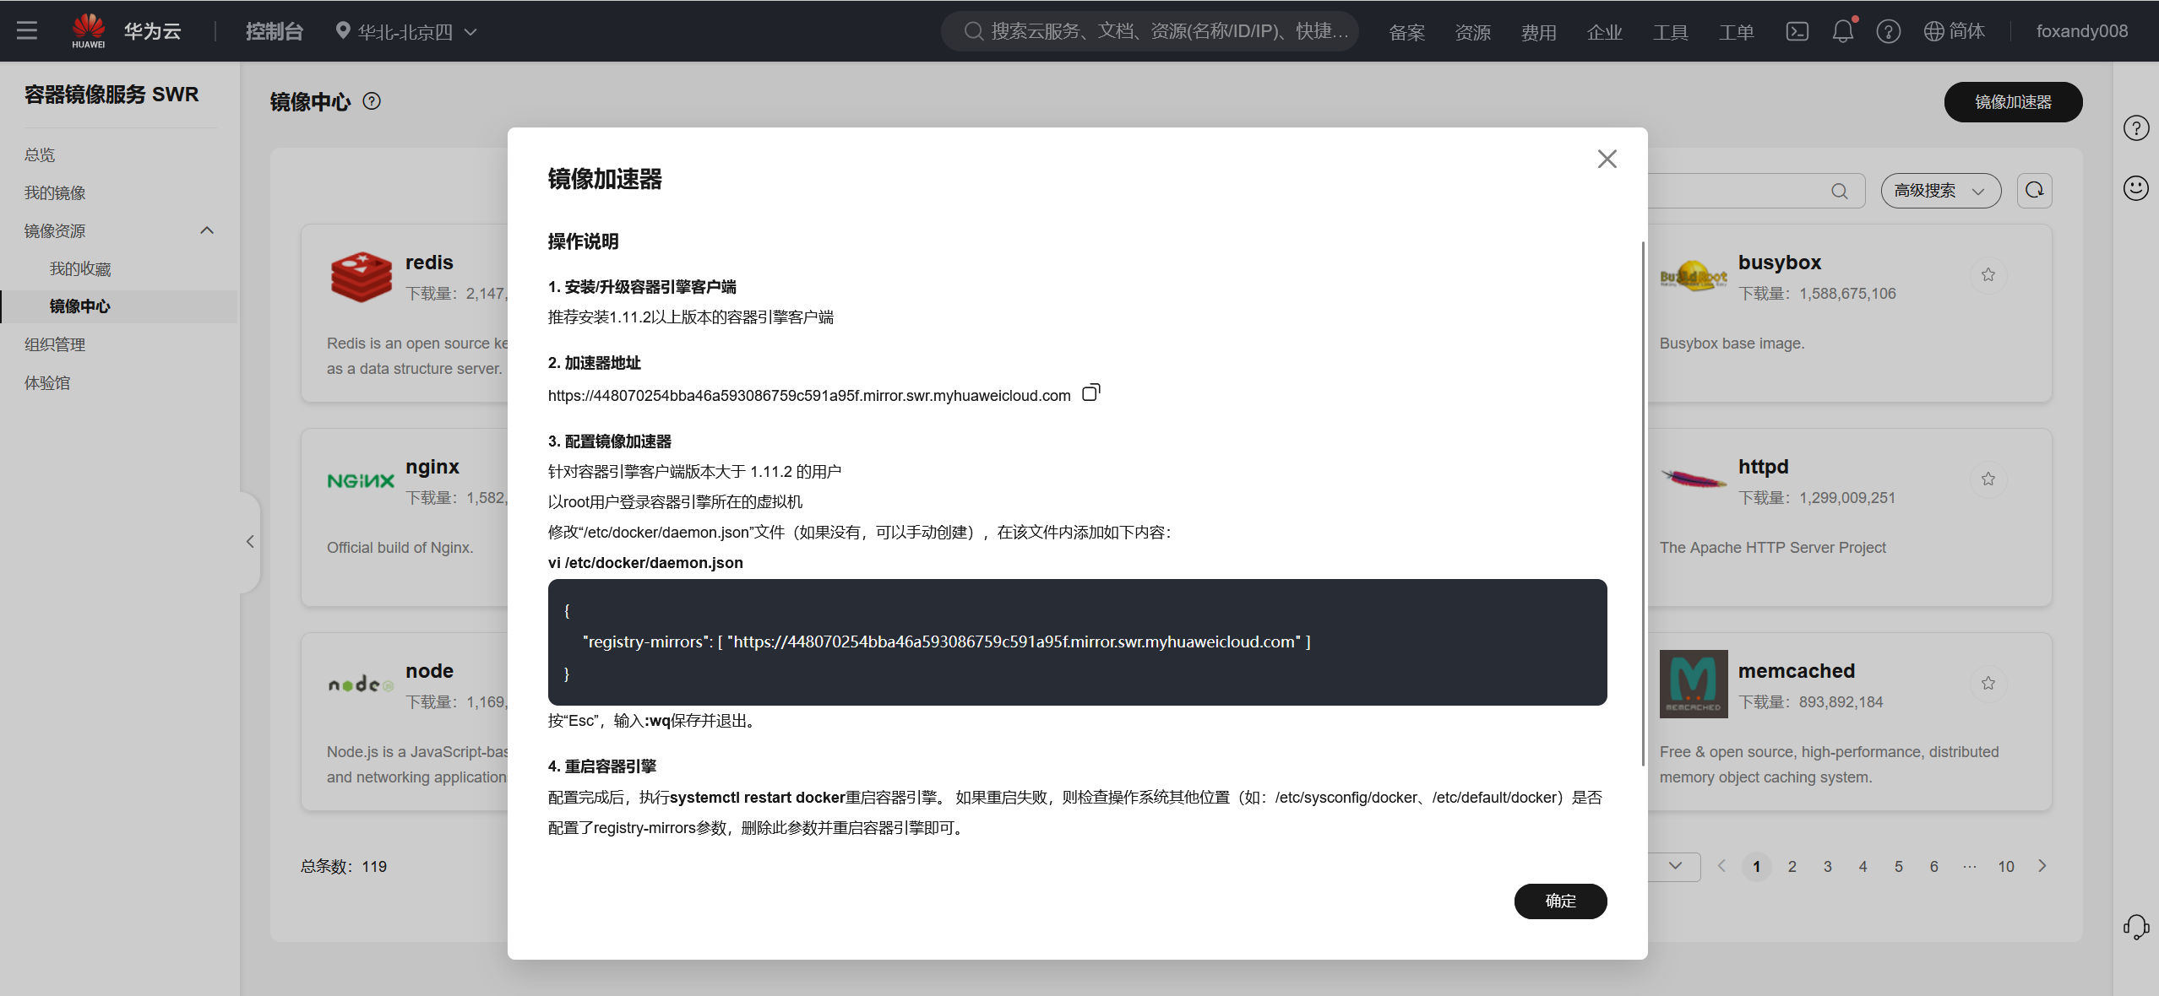
Task: Open the top bar help icon
Action: [x=1889, y=31]
